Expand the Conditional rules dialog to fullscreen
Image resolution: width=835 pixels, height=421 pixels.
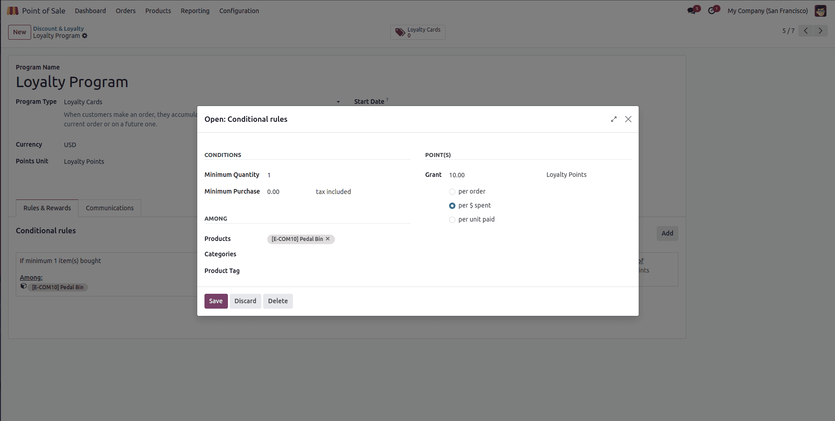point(614,119)
